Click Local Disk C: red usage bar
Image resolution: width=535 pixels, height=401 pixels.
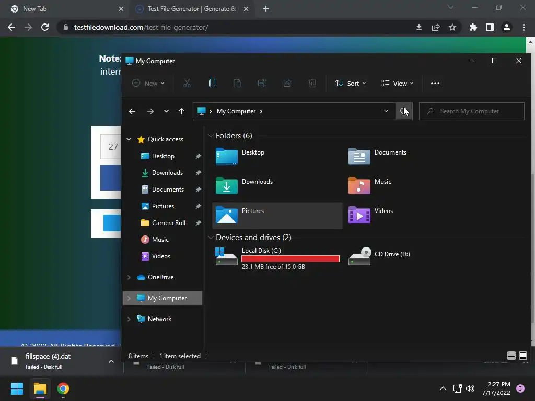pos(290,259)
